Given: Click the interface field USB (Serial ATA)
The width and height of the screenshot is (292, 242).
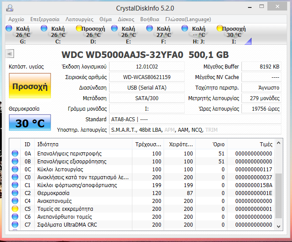Looking at the screenshot, I should [147, 87].
